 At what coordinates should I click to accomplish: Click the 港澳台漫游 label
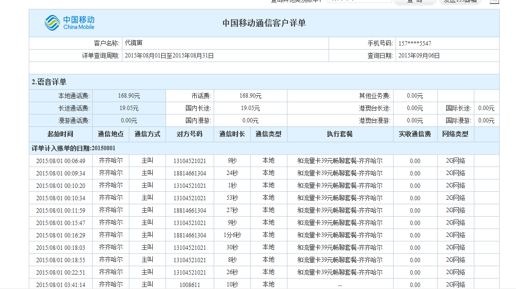coord(375,120)
